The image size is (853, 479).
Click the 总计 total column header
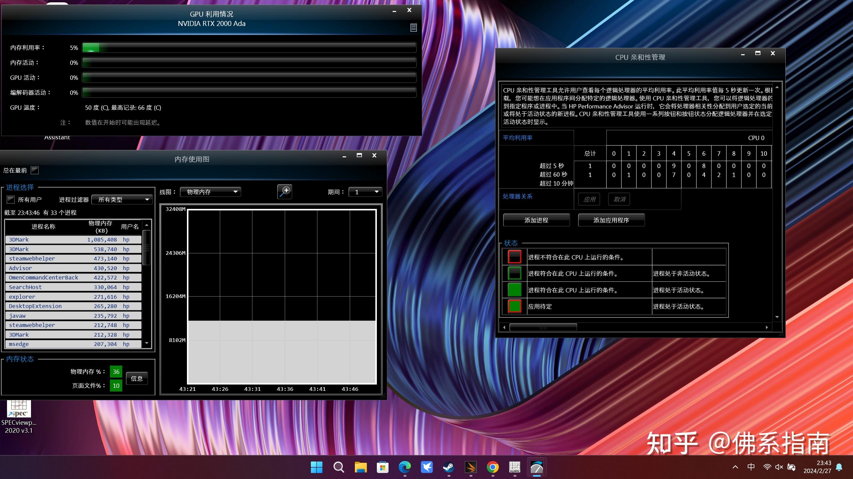(x=590, y=153)
